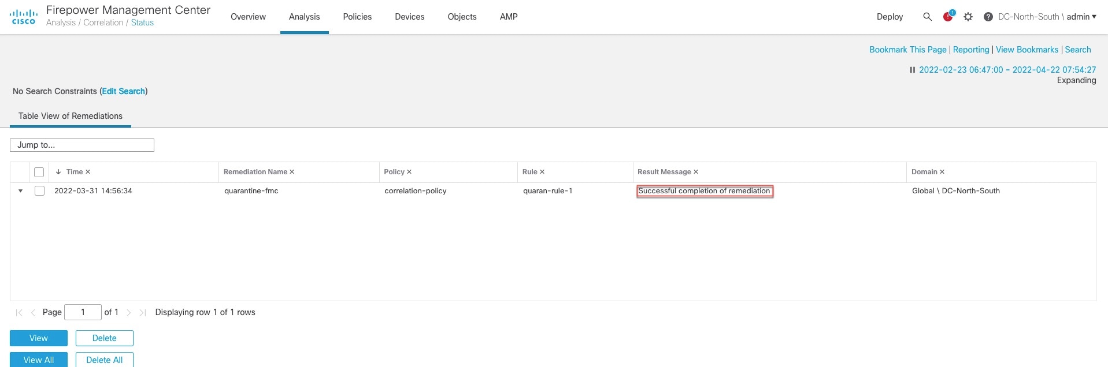Click the Global \ DC-North-South cell
Viewport: 1108px width, 367px height.
pyautogui.click(x=956, y=191)
